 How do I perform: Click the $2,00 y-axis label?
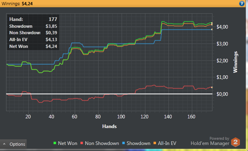pyautogui.click(x=222, y=60)
